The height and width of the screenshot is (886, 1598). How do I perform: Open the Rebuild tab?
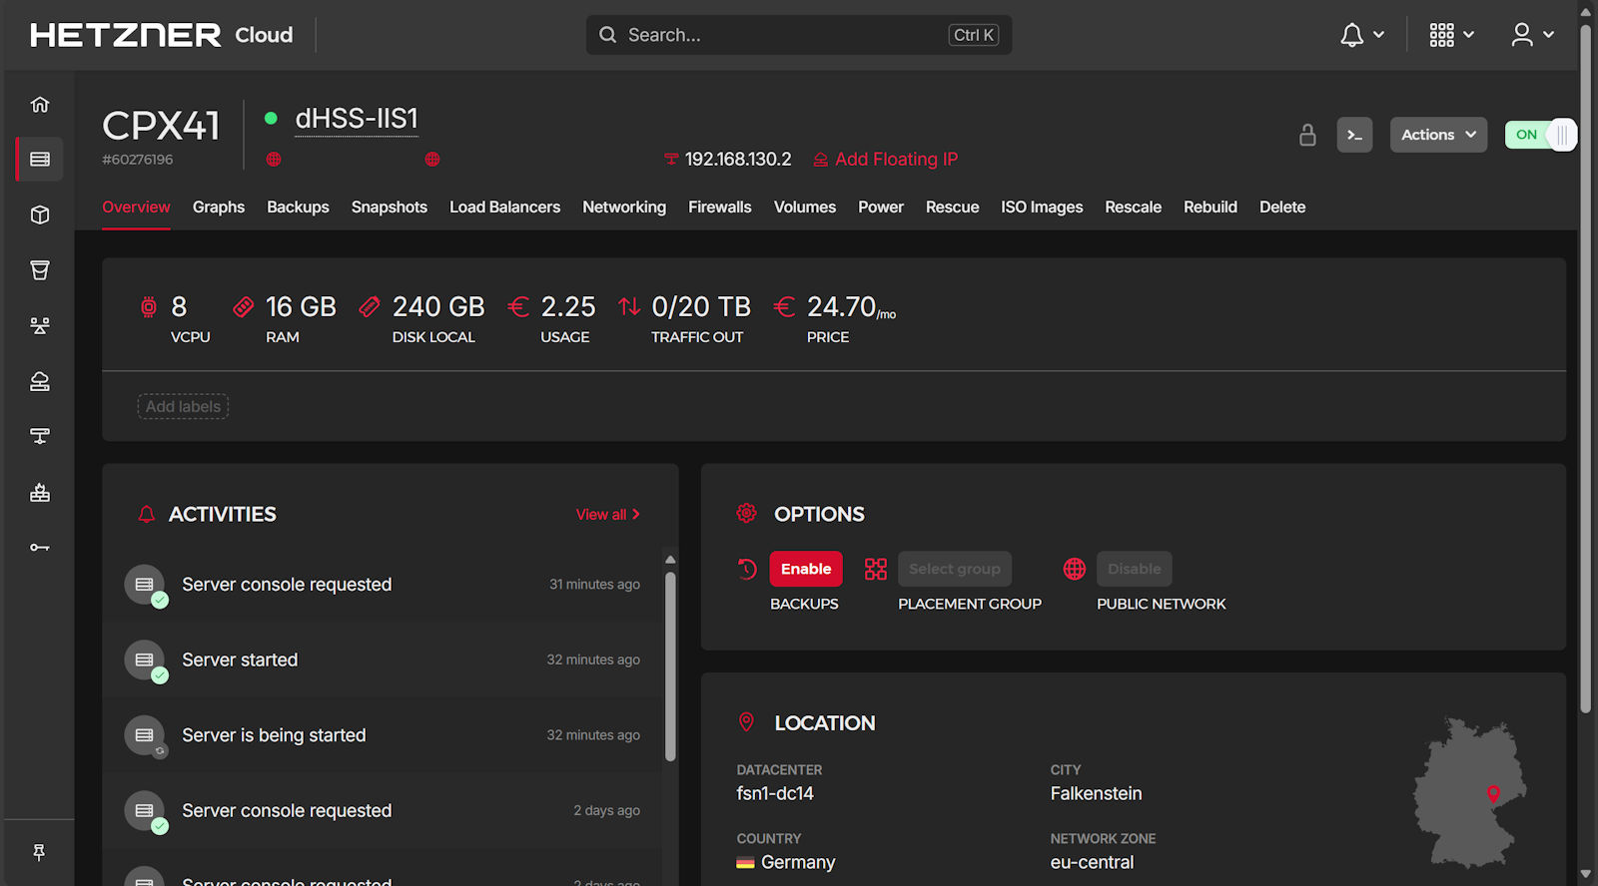[1210, 207]
